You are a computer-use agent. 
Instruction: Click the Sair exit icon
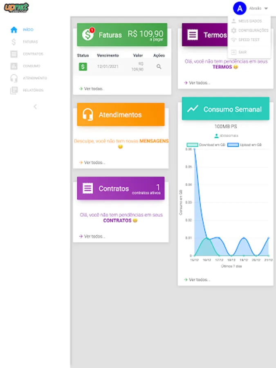click(x=233, y=52)
